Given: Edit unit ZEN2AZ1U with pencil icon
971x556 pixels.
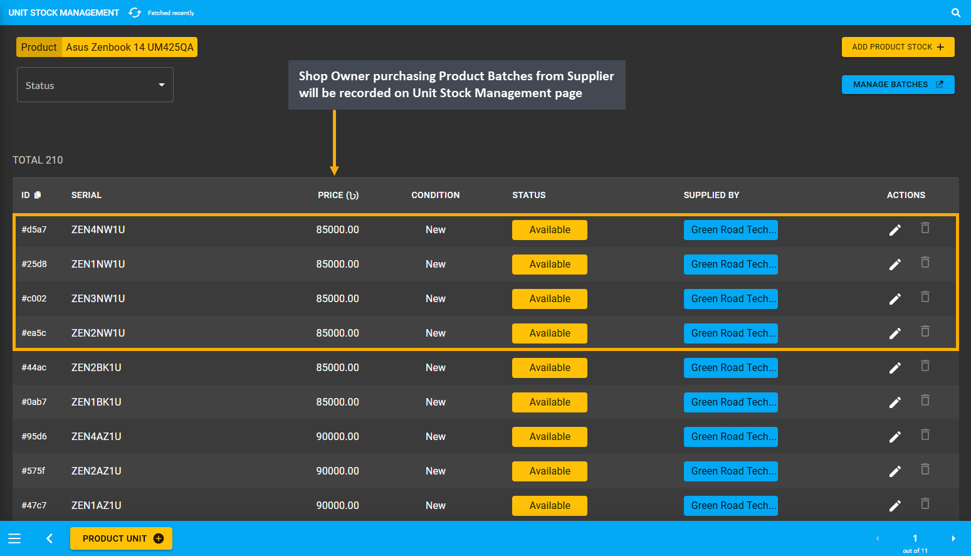Looking at the screenshot, I should coord(895,471).
